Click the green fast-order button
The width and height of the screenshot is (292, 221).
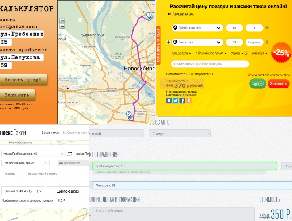tap(258, 84)
